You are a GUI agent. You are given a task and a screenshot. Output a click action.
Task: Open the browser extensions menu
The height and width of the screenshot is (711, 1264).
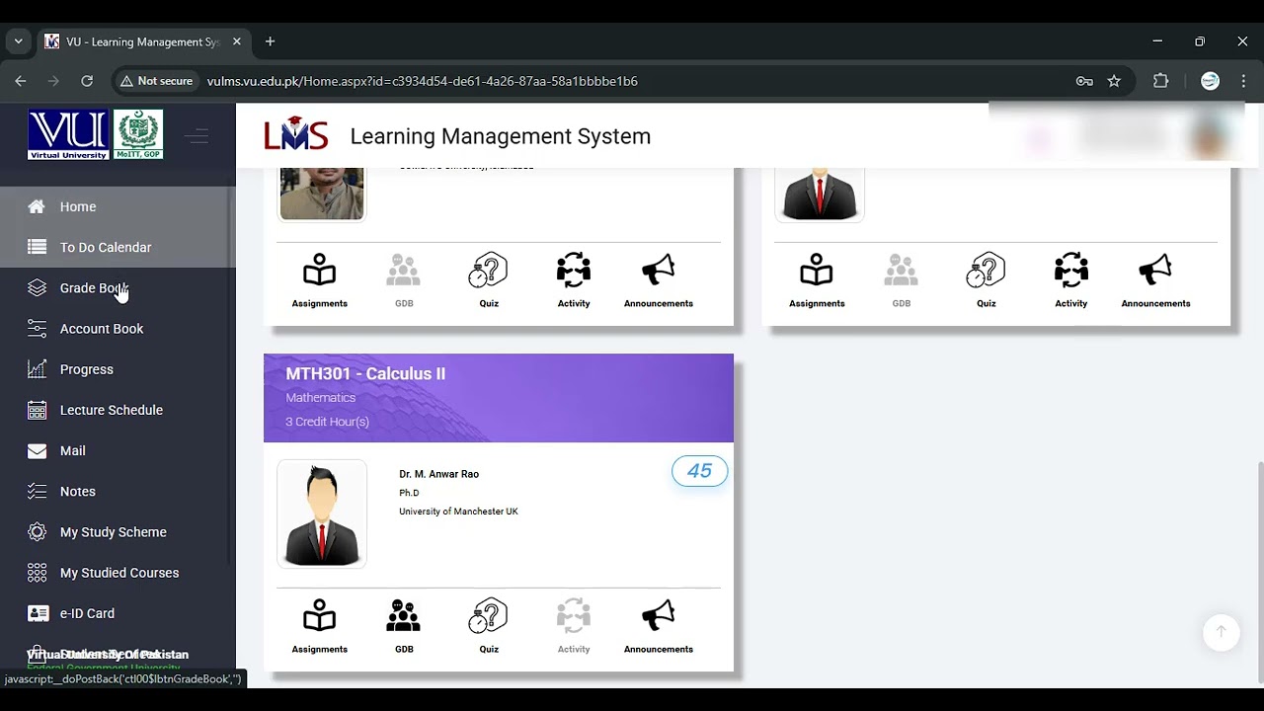(1160, 81)
